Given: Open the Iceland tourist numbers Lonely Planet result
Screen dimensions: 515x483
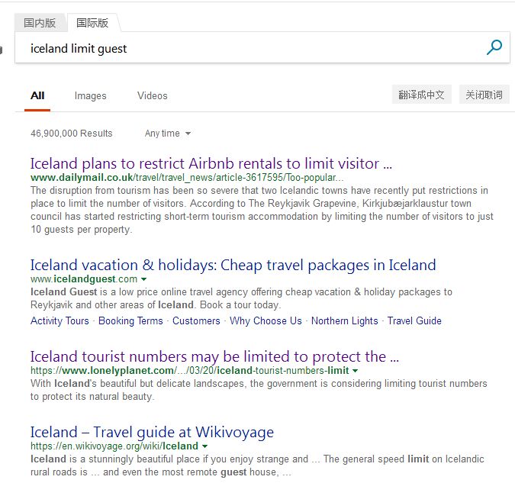Looking at the screenshot, I should (x=215, y=356).
